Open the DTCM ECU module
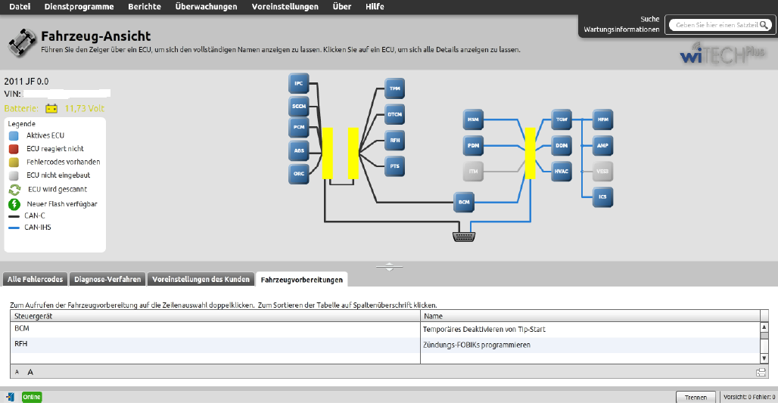Image resolution: width=778 pixels, height=409 pixels. coord(394,115)
